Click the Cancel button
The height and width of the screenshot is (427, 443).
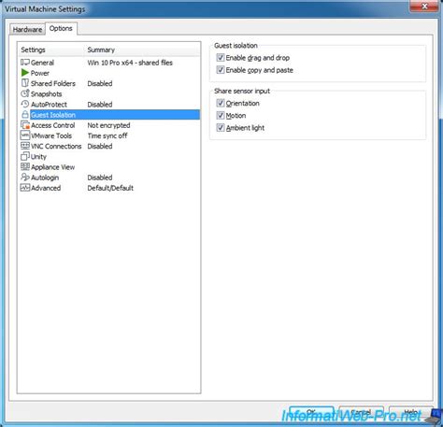(x=361, y=413)
